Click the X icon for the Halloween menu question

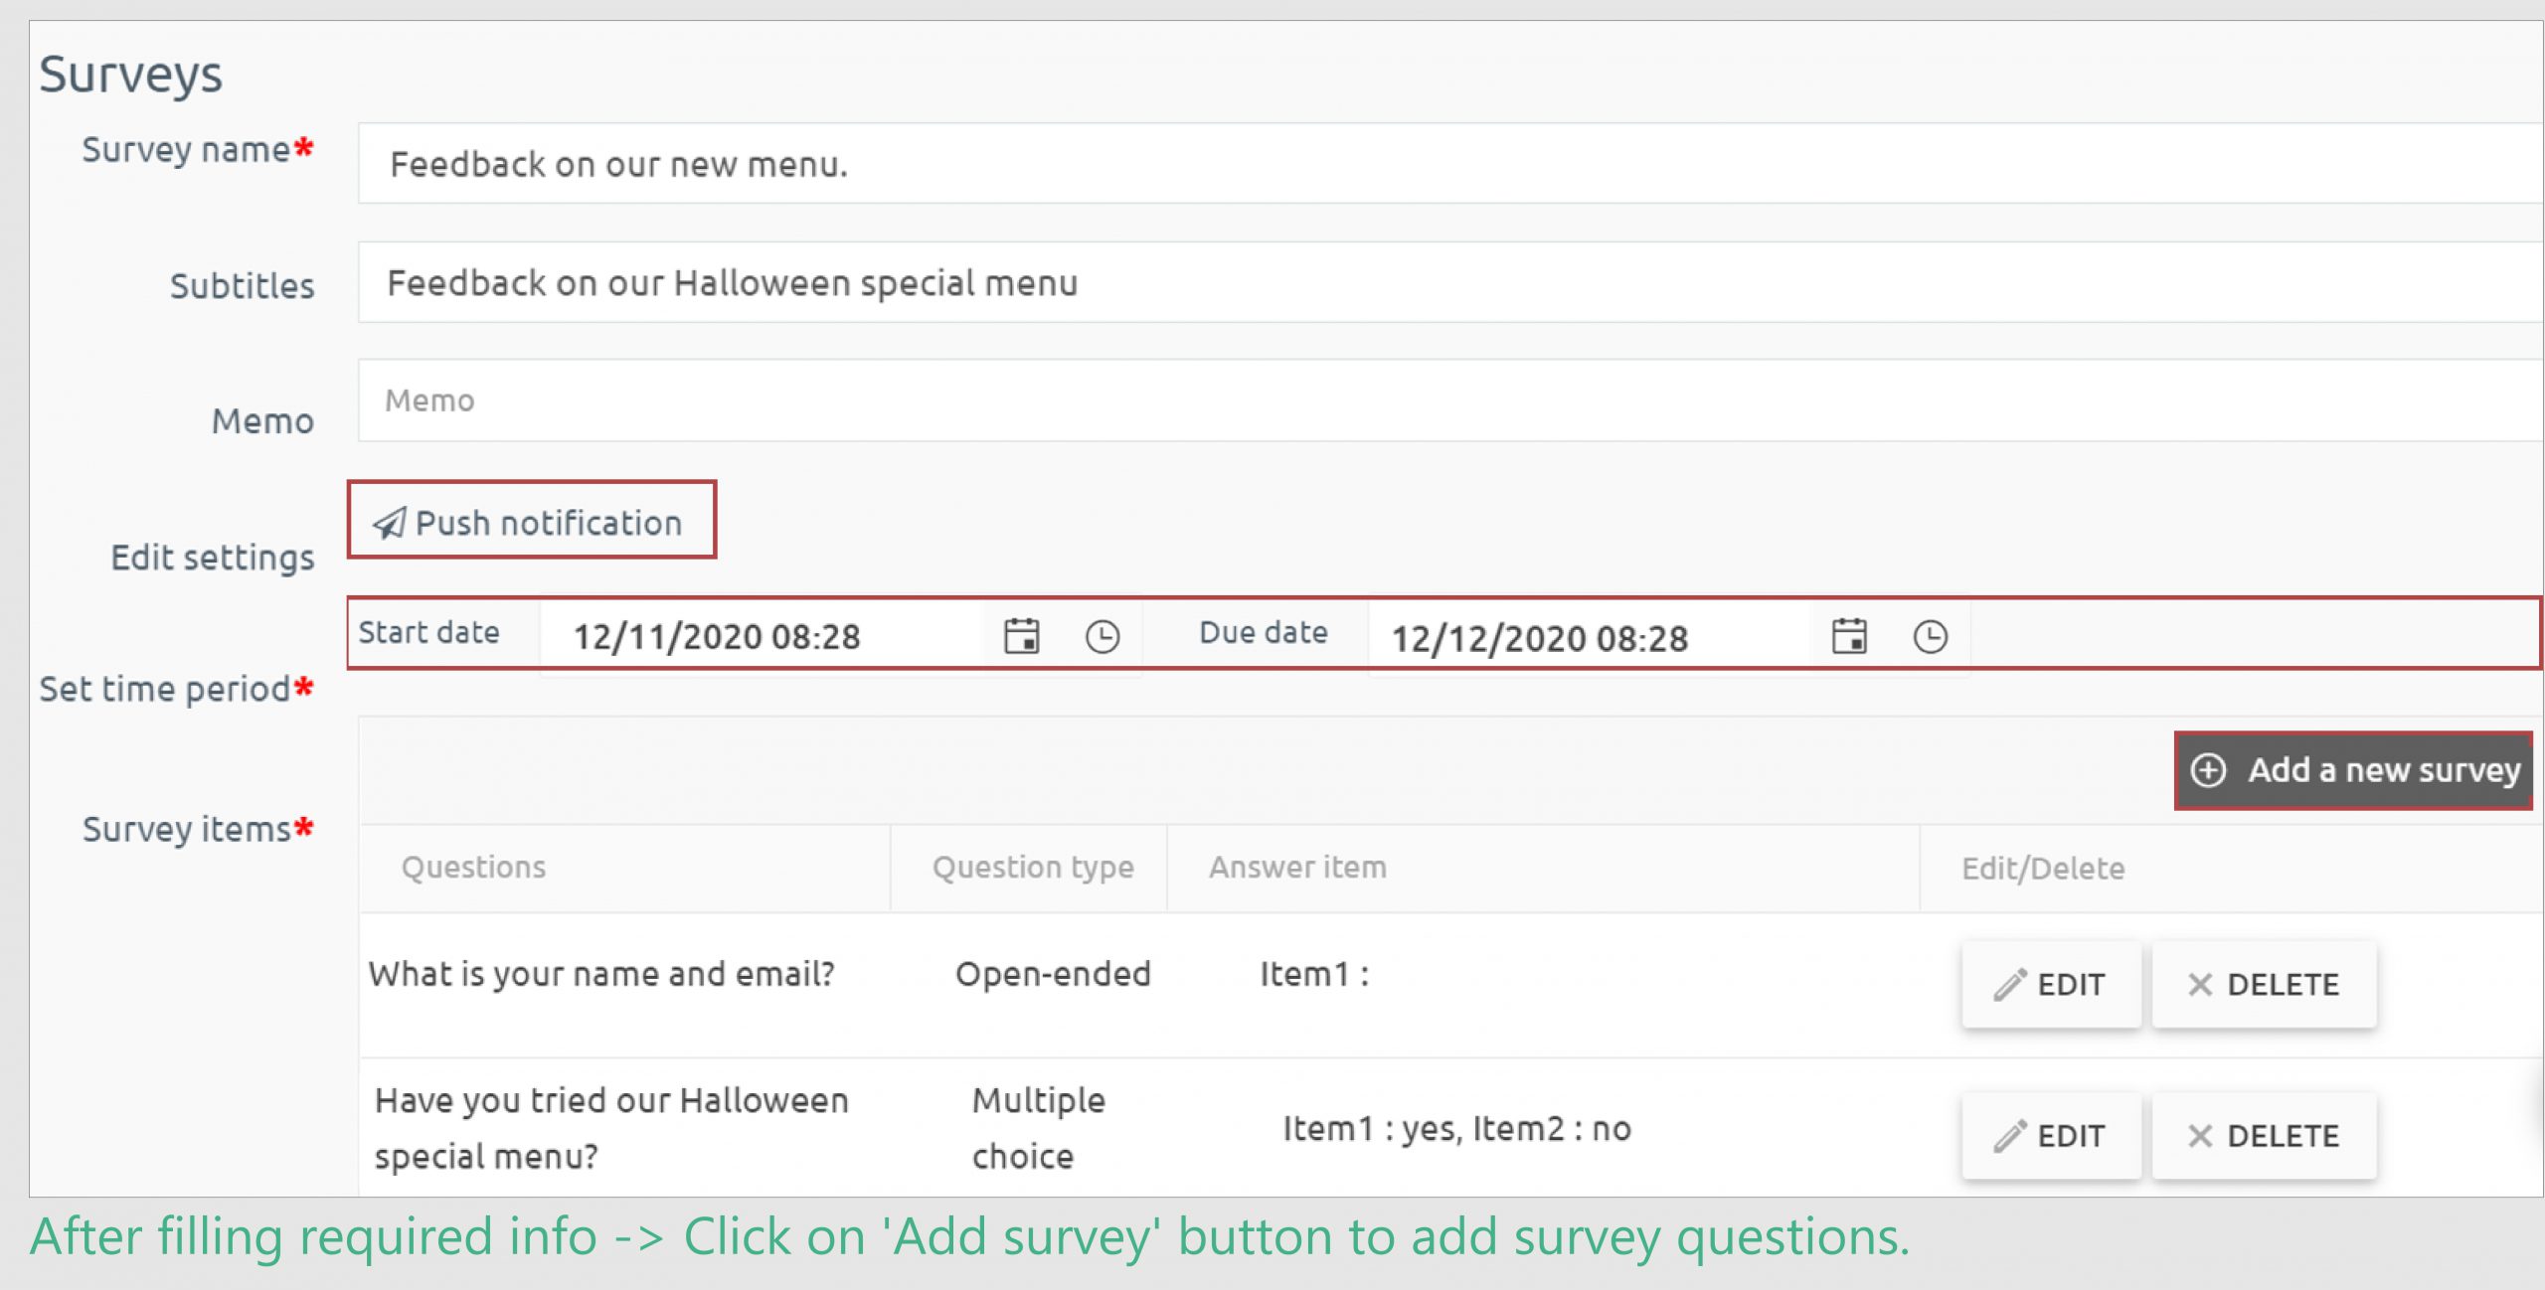(x=2199, y=1135)
